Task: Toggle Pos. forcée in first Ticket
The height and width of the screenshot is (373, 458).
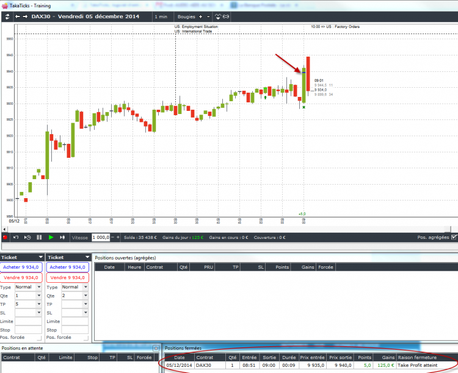Action: pos(39,338)
